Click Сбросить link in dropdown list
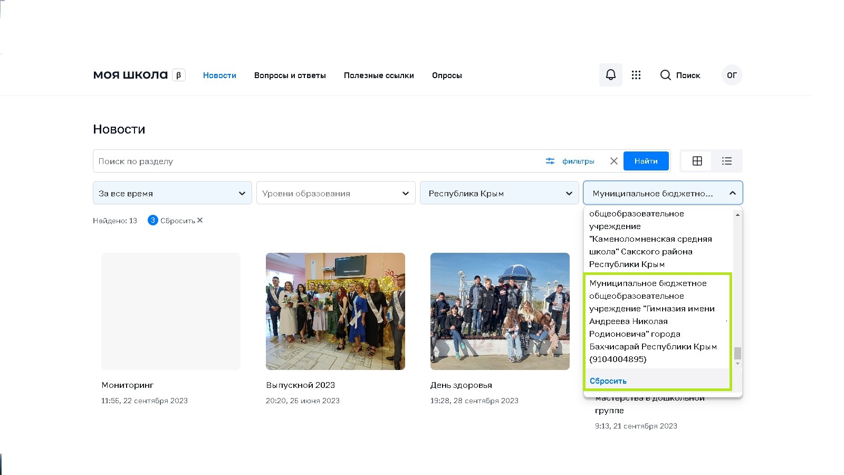Image resolution: width=844 pixels, height=475 pixels. 608,381
